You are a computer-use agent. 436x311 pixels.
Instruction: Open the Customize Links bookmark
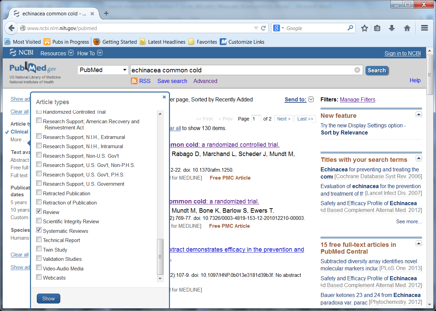pos(242,42)
